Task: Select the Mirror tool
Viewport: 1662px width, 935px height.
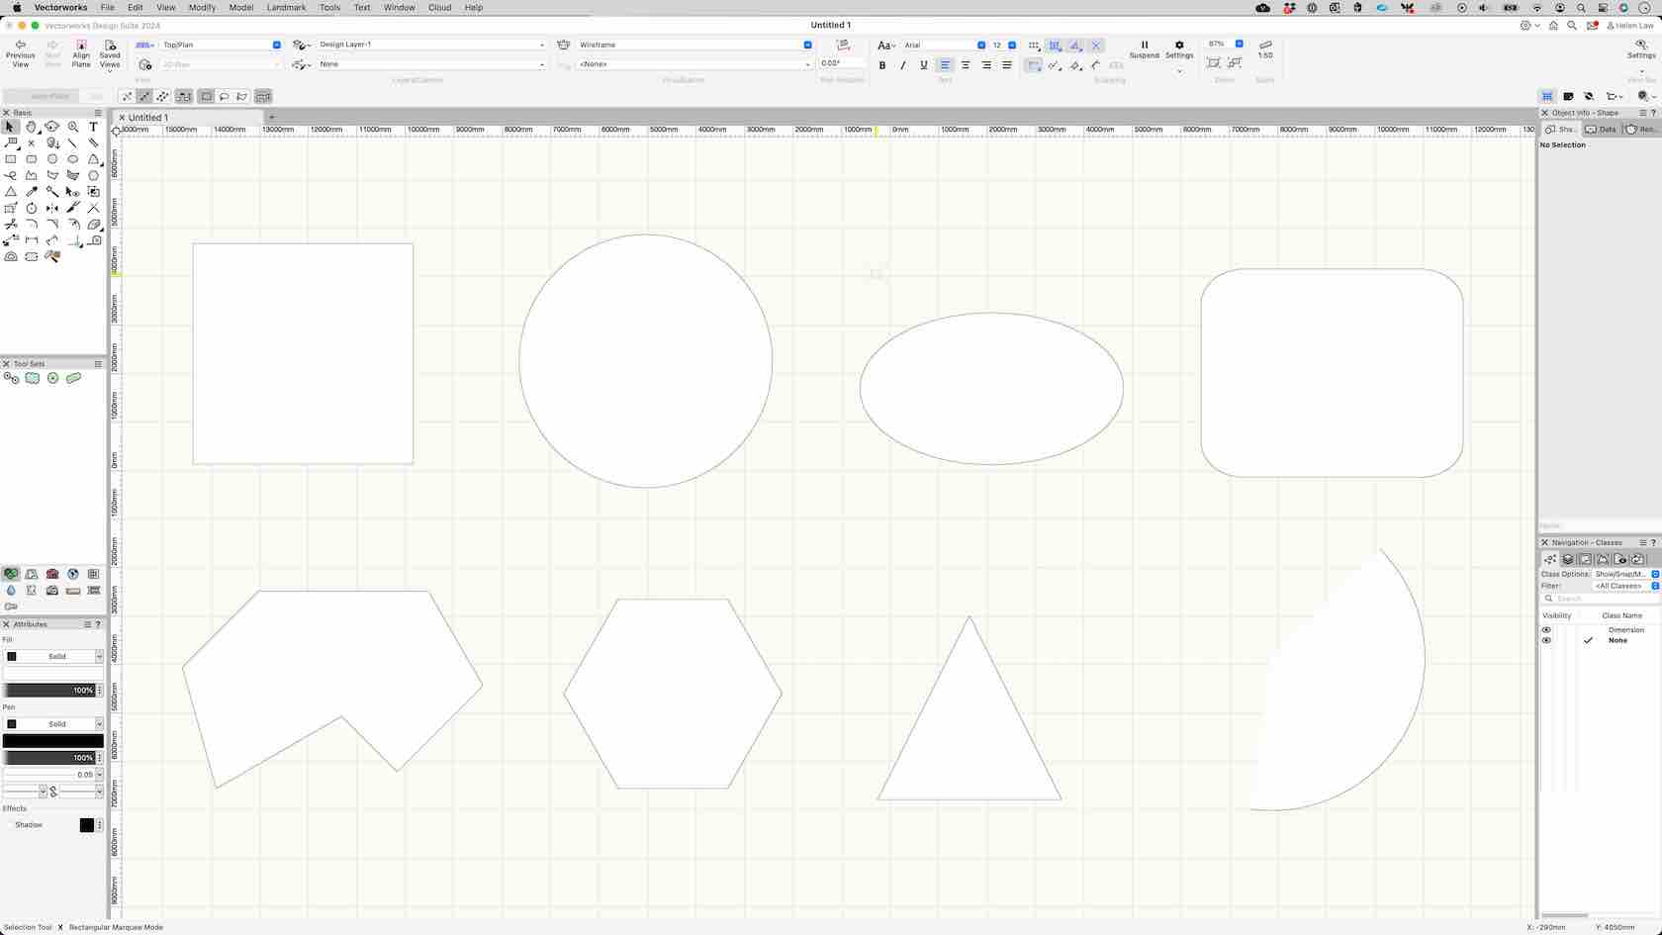Action: click(x=52, y=208)
